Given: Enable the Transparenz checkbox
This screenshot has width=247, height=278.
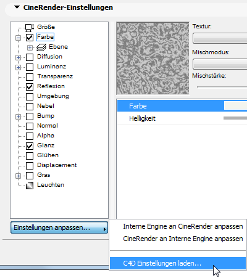Looking at the screenshot, I should pyautogui.click(x=30, y=77).
